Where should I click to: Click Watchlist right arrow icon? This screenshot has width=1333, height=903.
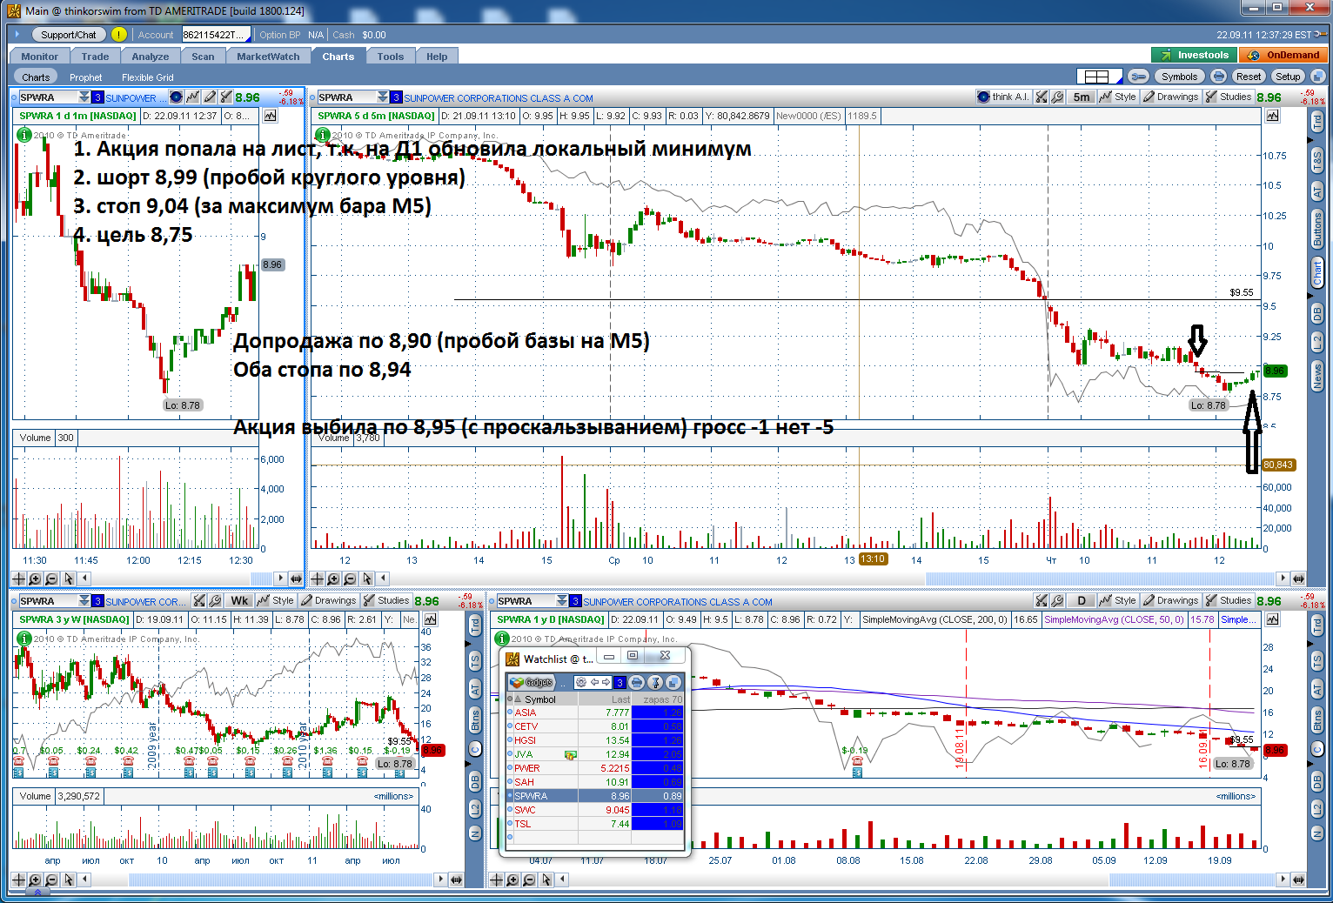click(x=606, y=682)
